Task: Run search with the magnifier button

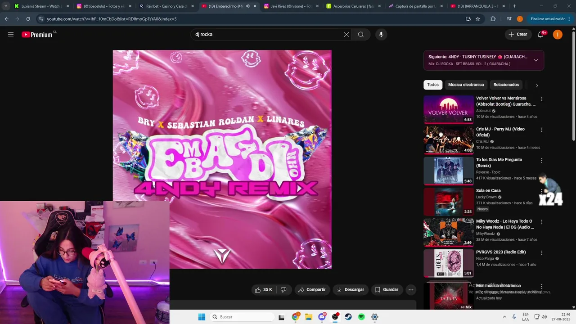Action: click(361, 35)
